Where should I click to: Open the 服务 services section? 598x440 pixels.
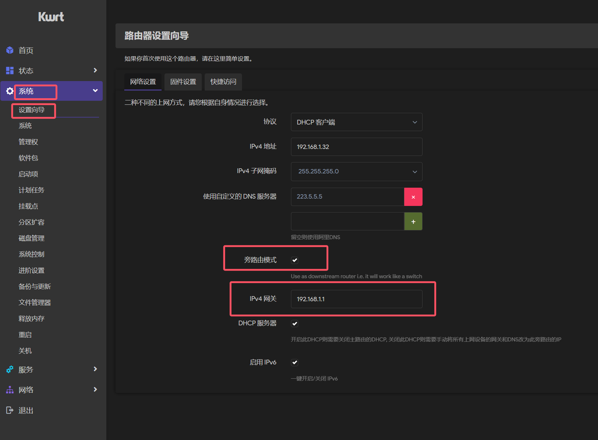point(26,370)
